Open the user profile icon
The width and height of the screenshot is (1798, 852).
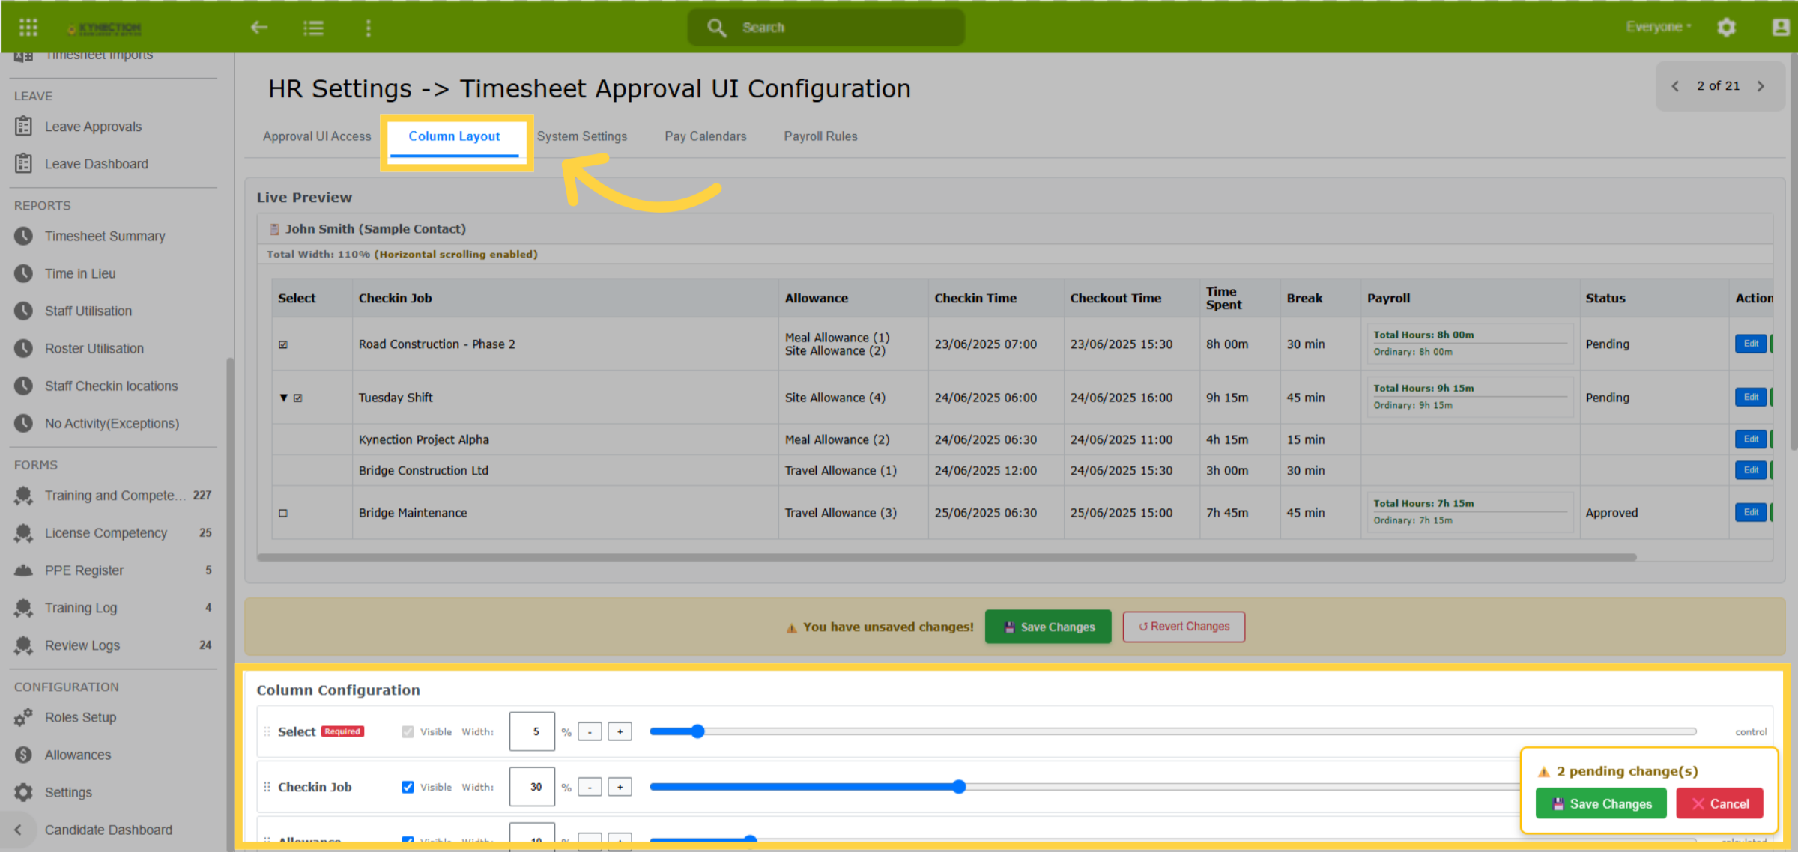click(x=1781, y=28)
